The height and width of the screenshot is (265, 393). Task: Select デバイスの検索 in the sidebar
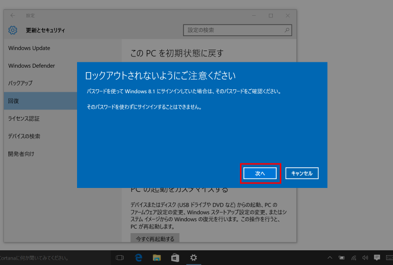(24, 136)
